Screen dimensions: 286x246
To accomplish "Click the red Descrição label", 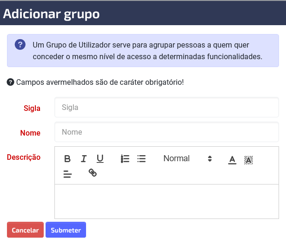I will click(x=24, y=157).
